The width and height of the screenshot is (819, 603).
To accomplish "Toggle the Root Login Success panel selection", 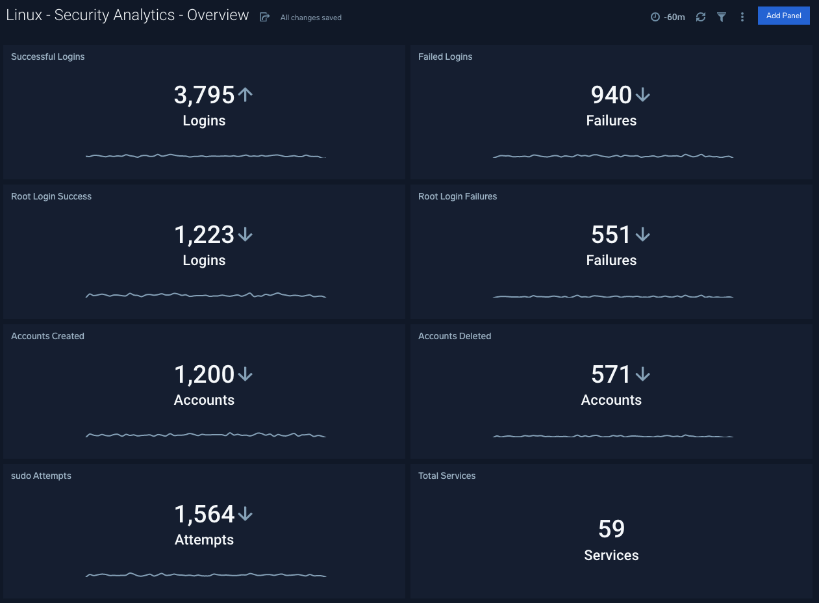I will point(51,196).
